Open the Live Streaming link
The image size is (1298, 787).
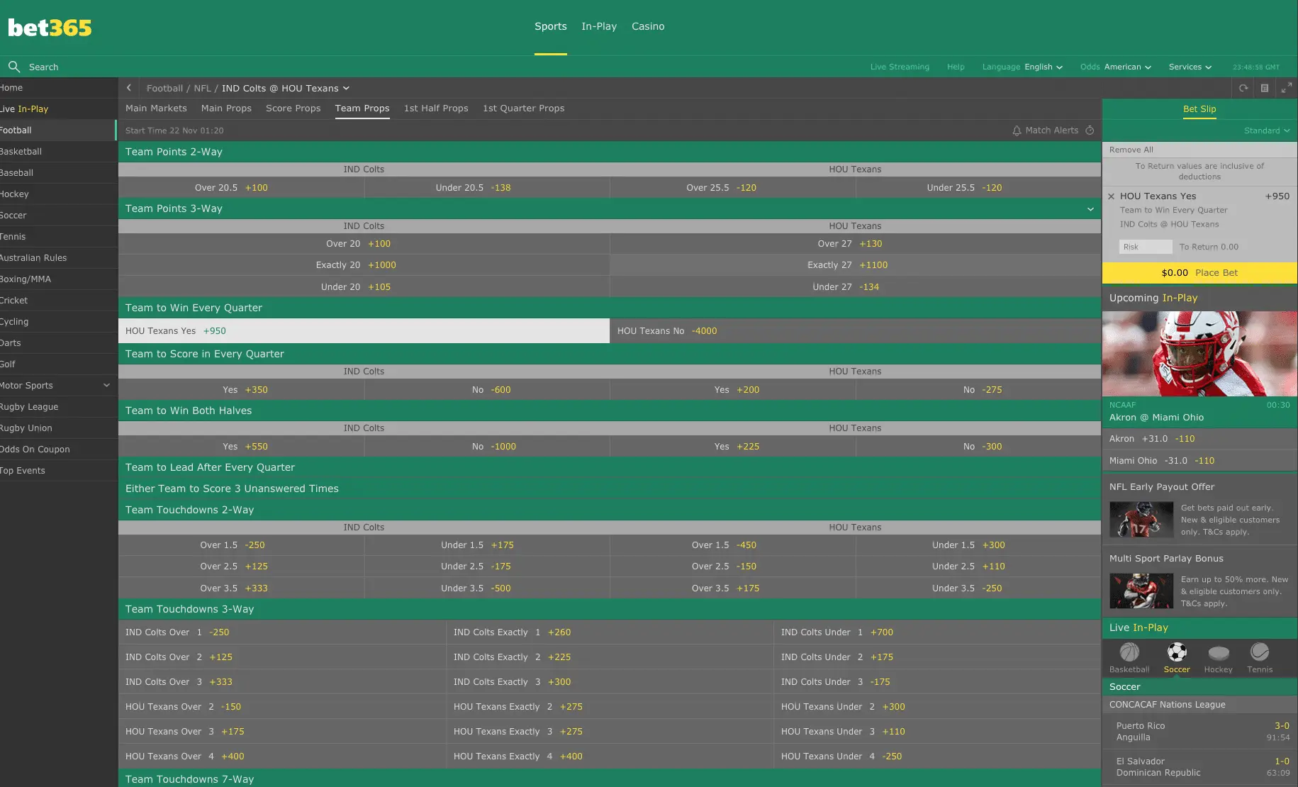[x=900, y=67]
